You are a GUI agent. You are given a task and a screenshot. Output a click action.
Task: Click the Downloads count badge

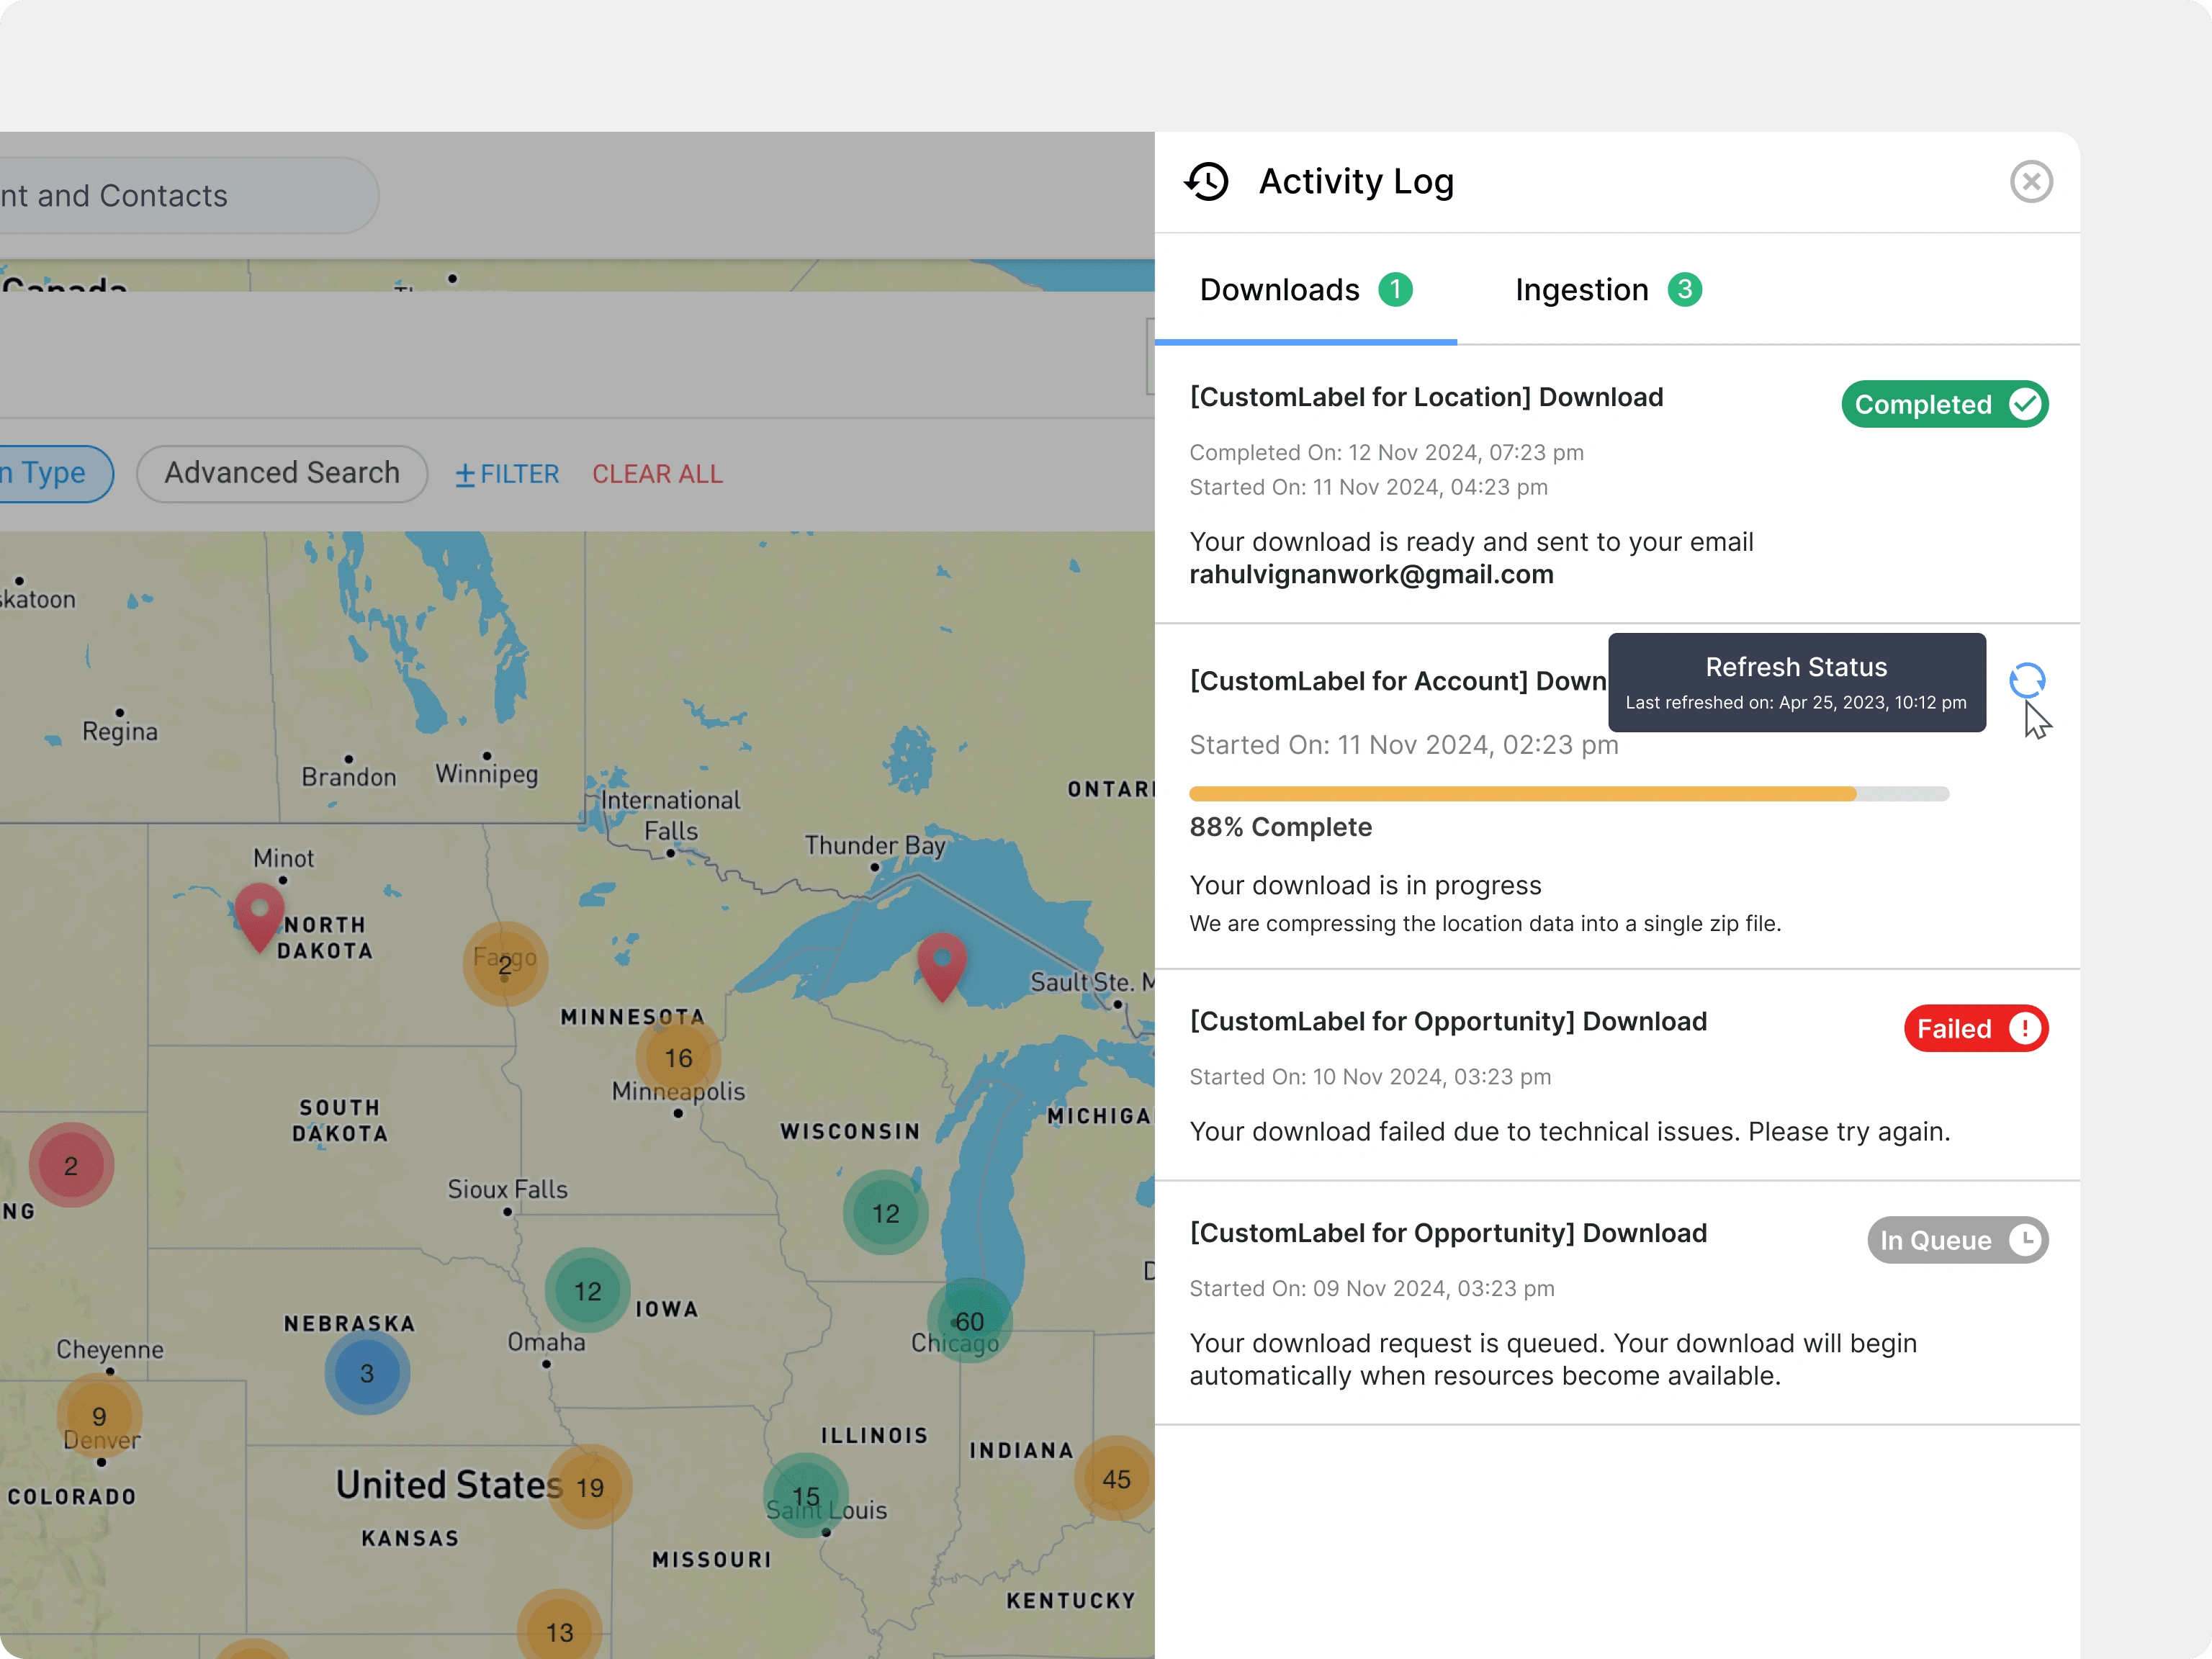pos(1395,290)
